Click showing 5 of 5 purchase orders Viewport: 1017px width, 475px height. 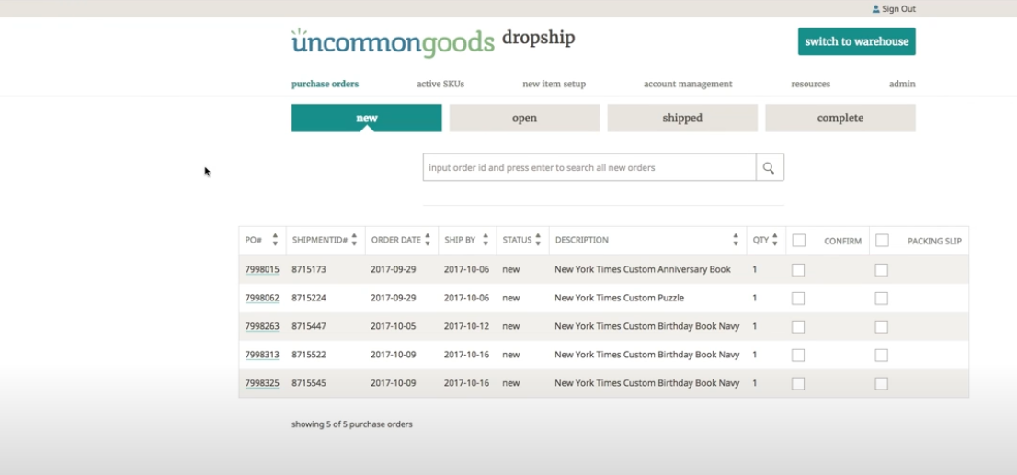coord(351,424)
